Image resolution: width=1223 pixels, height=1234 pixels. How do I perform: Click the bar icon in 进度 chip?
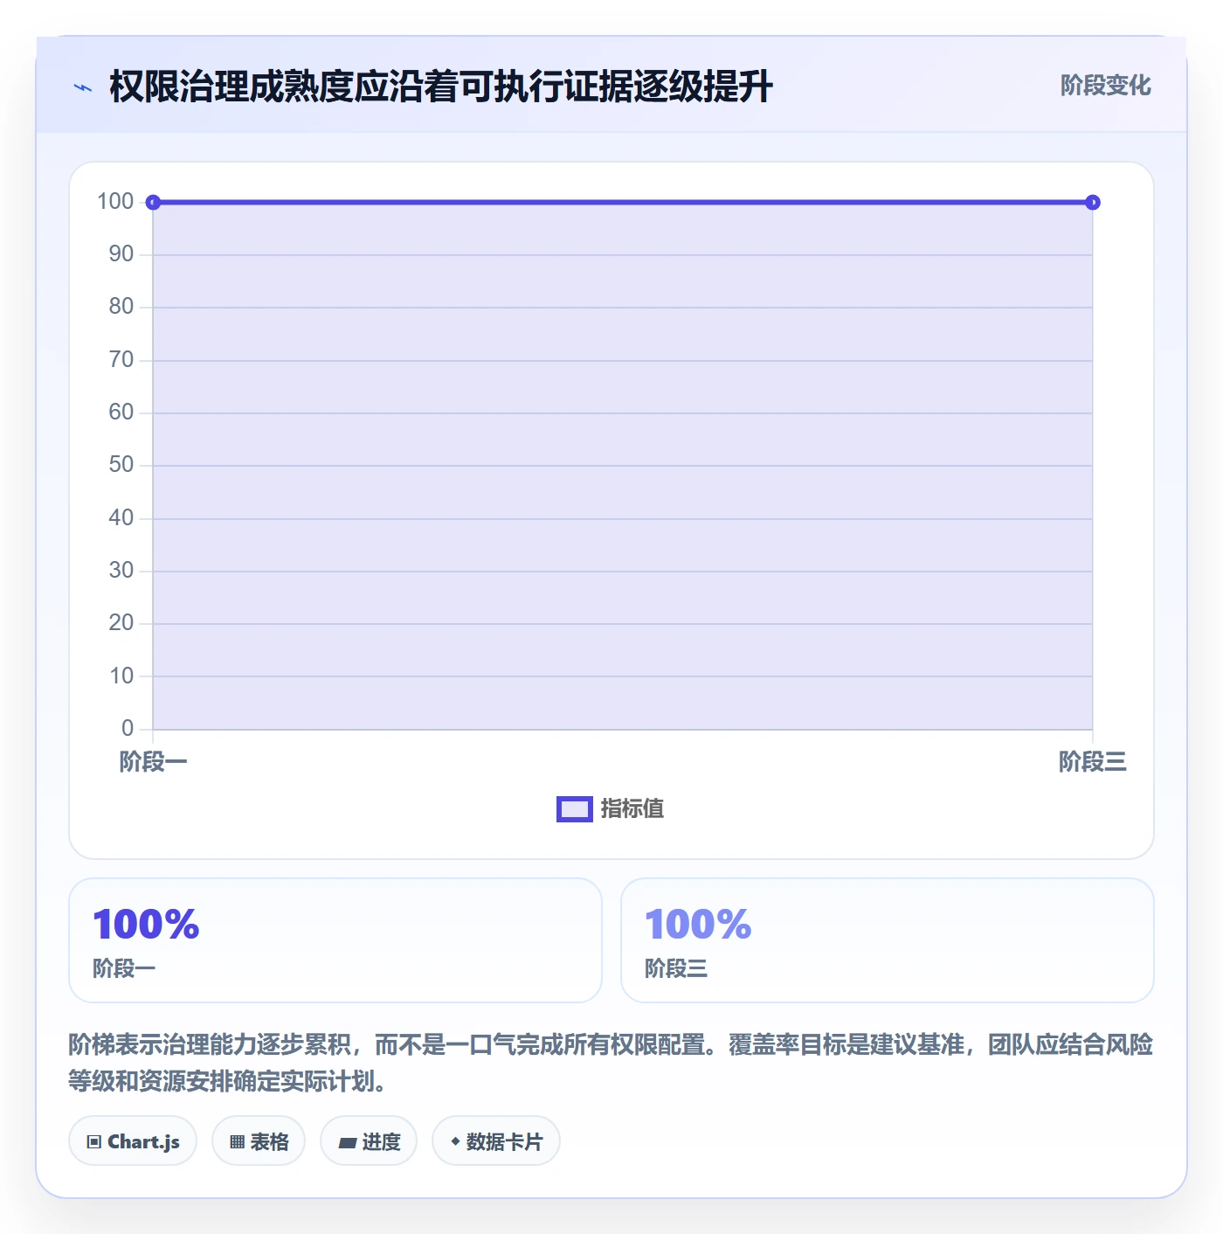[x=347, y=1143]
